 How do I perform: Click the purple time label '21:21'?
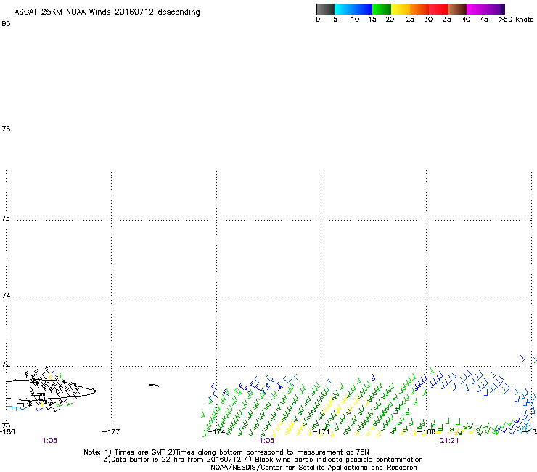[449, 441]
